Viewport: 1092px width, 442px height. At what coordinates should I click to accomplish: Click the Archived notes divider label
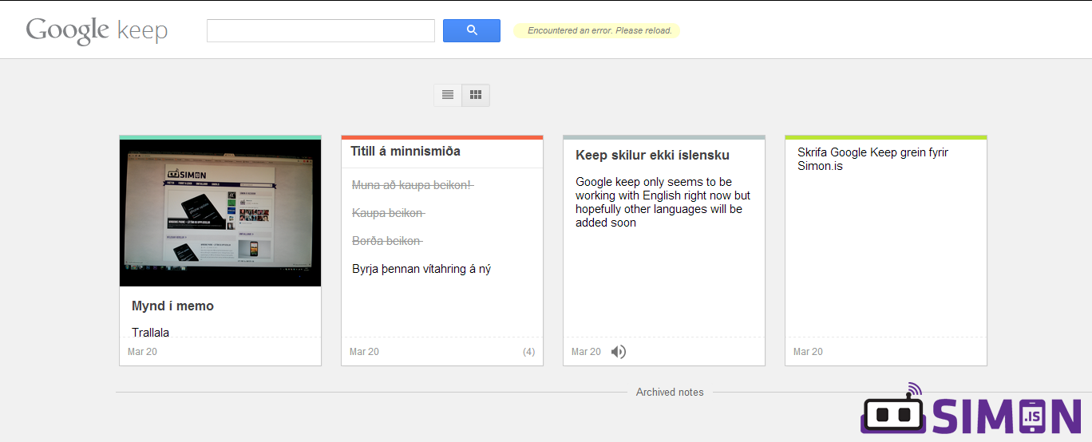670,392
